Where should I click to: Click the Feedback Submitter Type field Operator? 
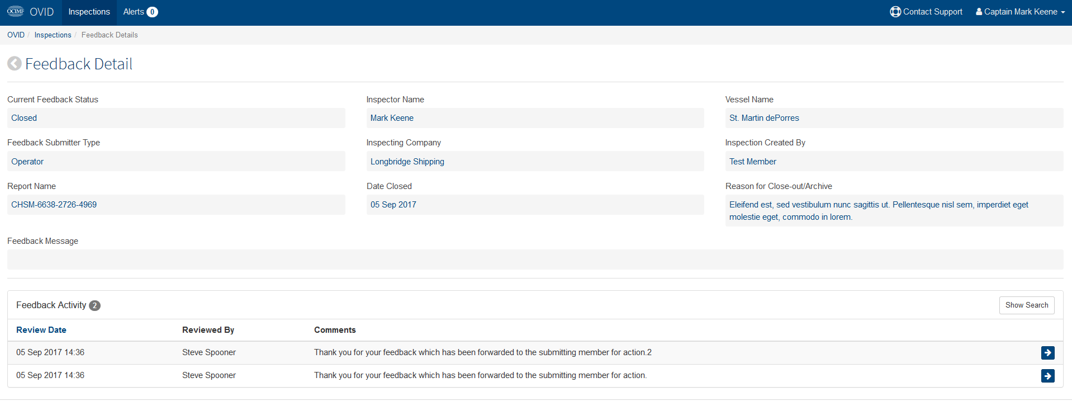tap(176, 162)
